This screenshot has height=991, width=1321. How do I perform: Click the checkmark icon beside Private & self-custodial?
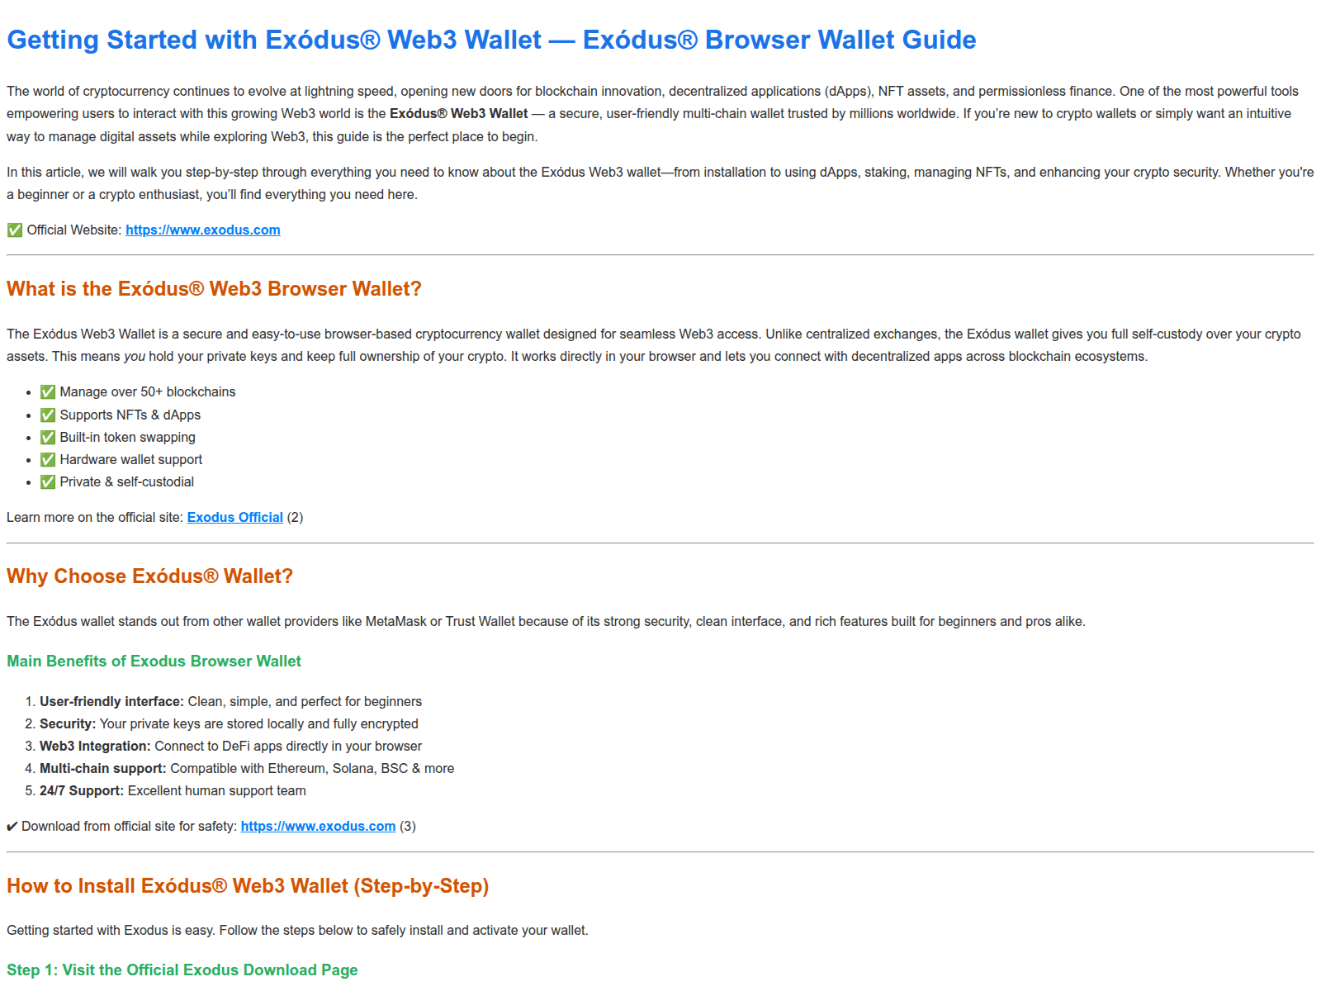click(48, 482)
